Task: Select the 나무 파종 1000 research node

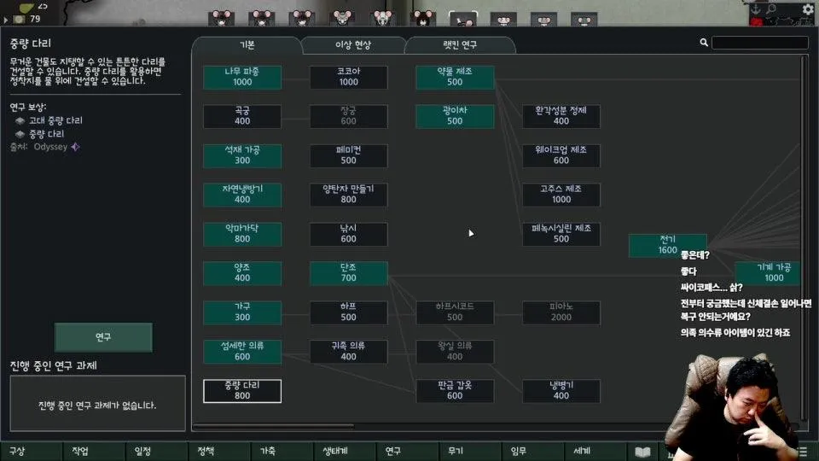Action: point(242,77)
